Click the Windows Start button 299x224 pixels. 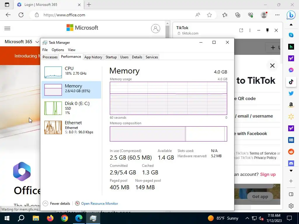coord(7,218)
